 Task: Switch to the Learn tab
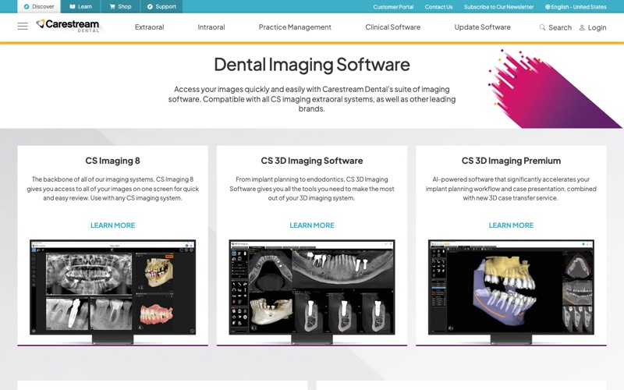coord(80,6)
